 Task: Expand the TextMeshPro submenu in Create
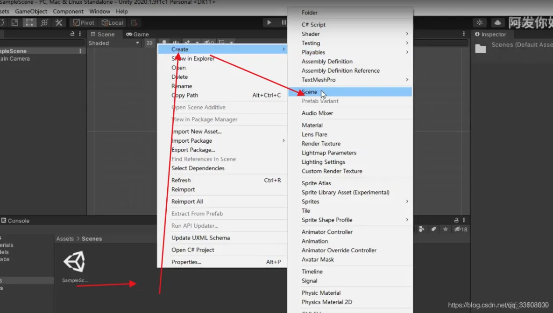(x=350, y=80)
